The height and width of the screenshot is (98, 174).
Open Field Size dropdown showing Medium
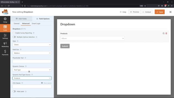(32, 53)
